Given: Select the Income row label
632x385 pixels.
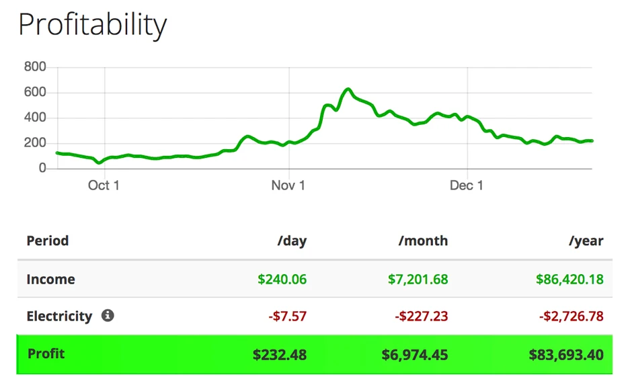Looking at the screenshot, I should pyautogui.click(x=51, y=279).
